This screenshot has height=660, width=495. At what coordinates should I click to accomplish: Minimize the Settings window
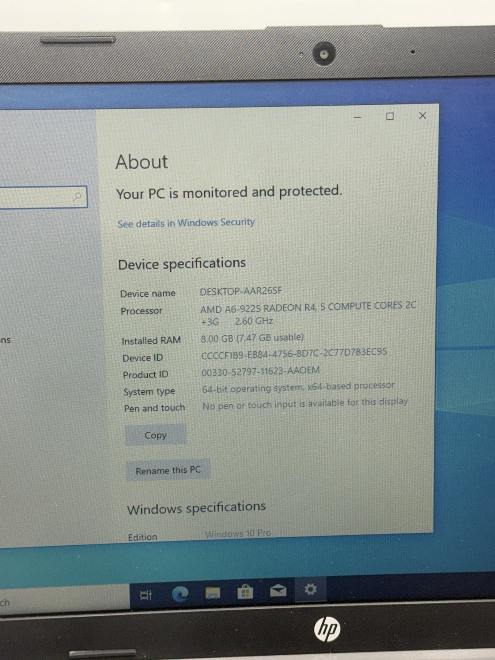point(357,117)
